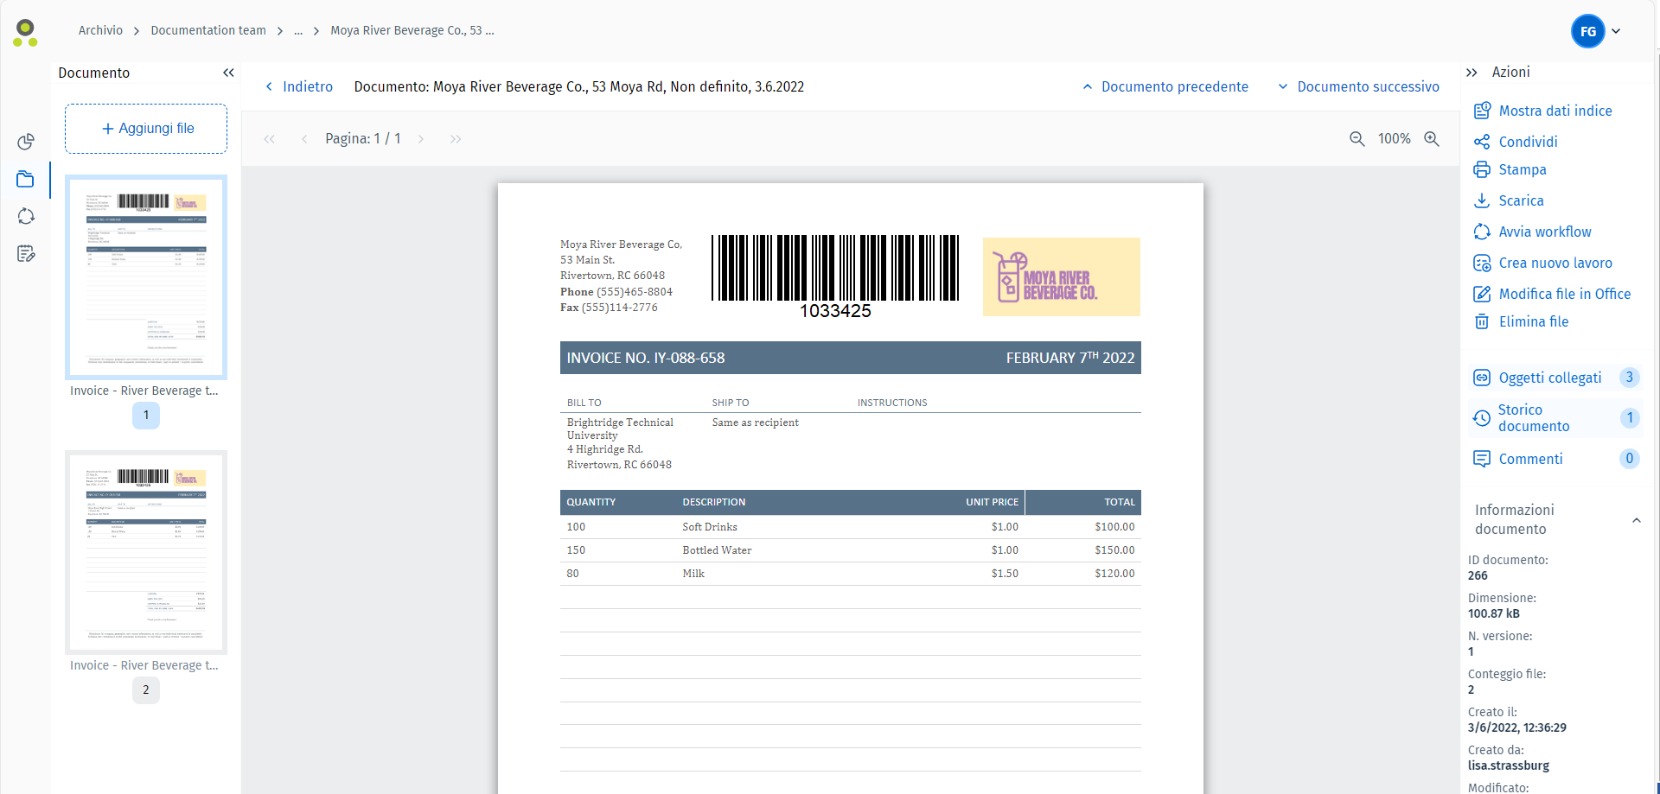
Task: Collapse the Azioni panel
Action: 1472,73
